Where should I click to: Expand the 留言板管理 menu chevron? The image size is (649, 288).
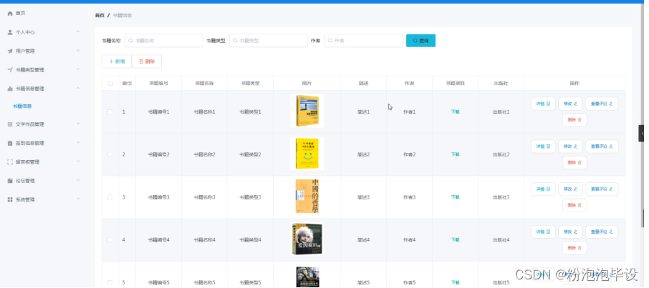pos(78,162)
